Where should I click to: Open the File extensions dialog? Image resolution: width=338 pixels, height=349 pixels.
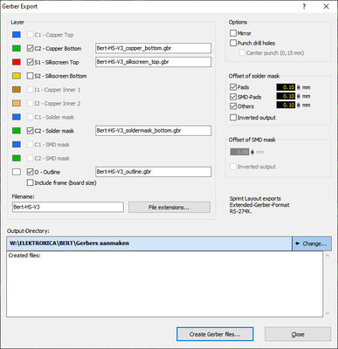(x=169, y=208)
